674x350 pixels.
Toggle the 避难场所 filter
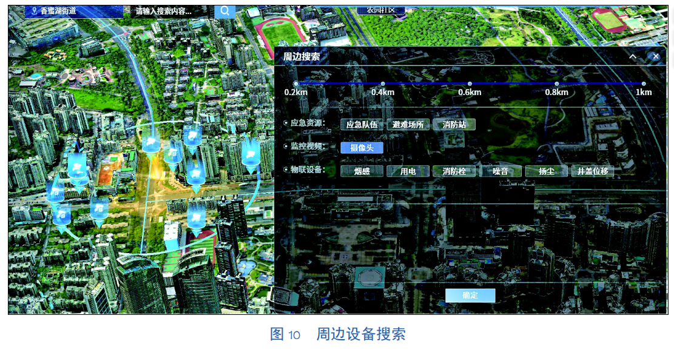point(408,125)
